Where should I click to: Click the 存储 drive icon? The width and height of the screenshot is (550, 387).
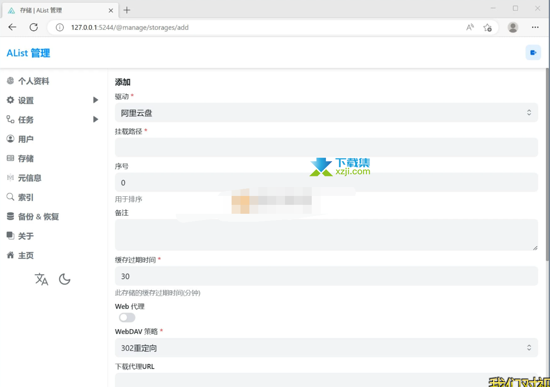pos(10,158)
